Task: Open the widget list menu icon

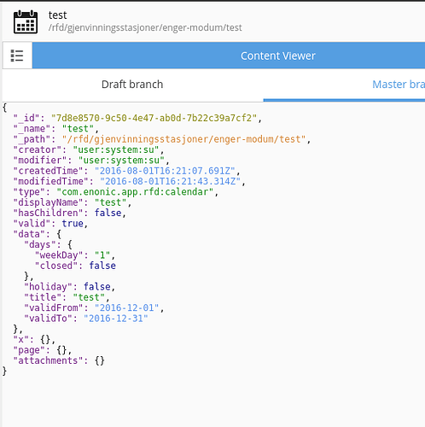Action: tap(17, 56)
